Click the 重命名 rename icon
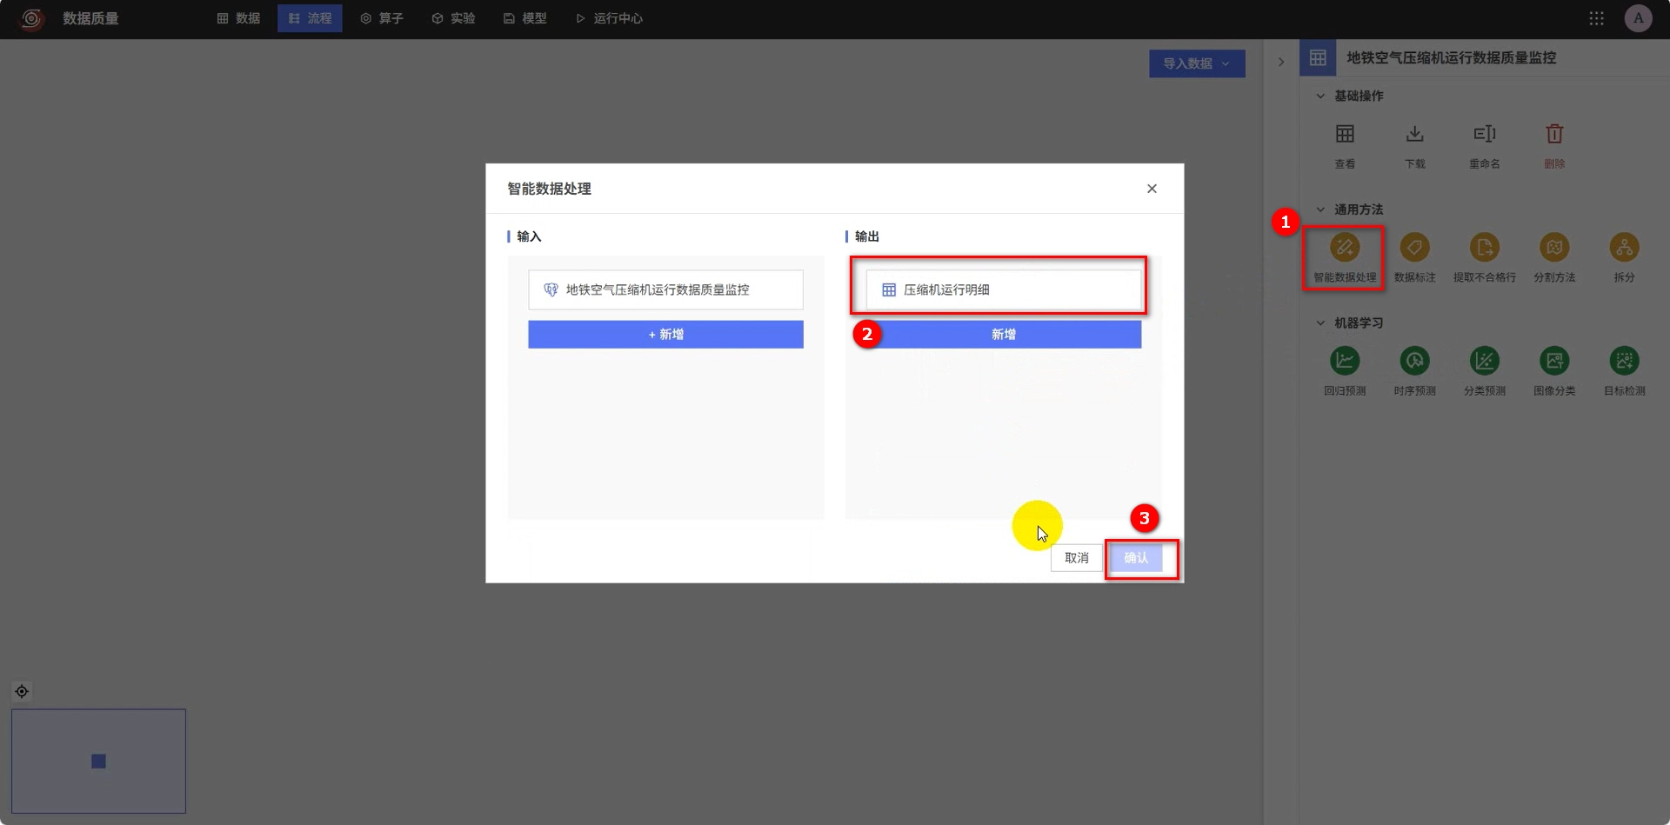The image size is (1670, 825). coord(1484,134)
